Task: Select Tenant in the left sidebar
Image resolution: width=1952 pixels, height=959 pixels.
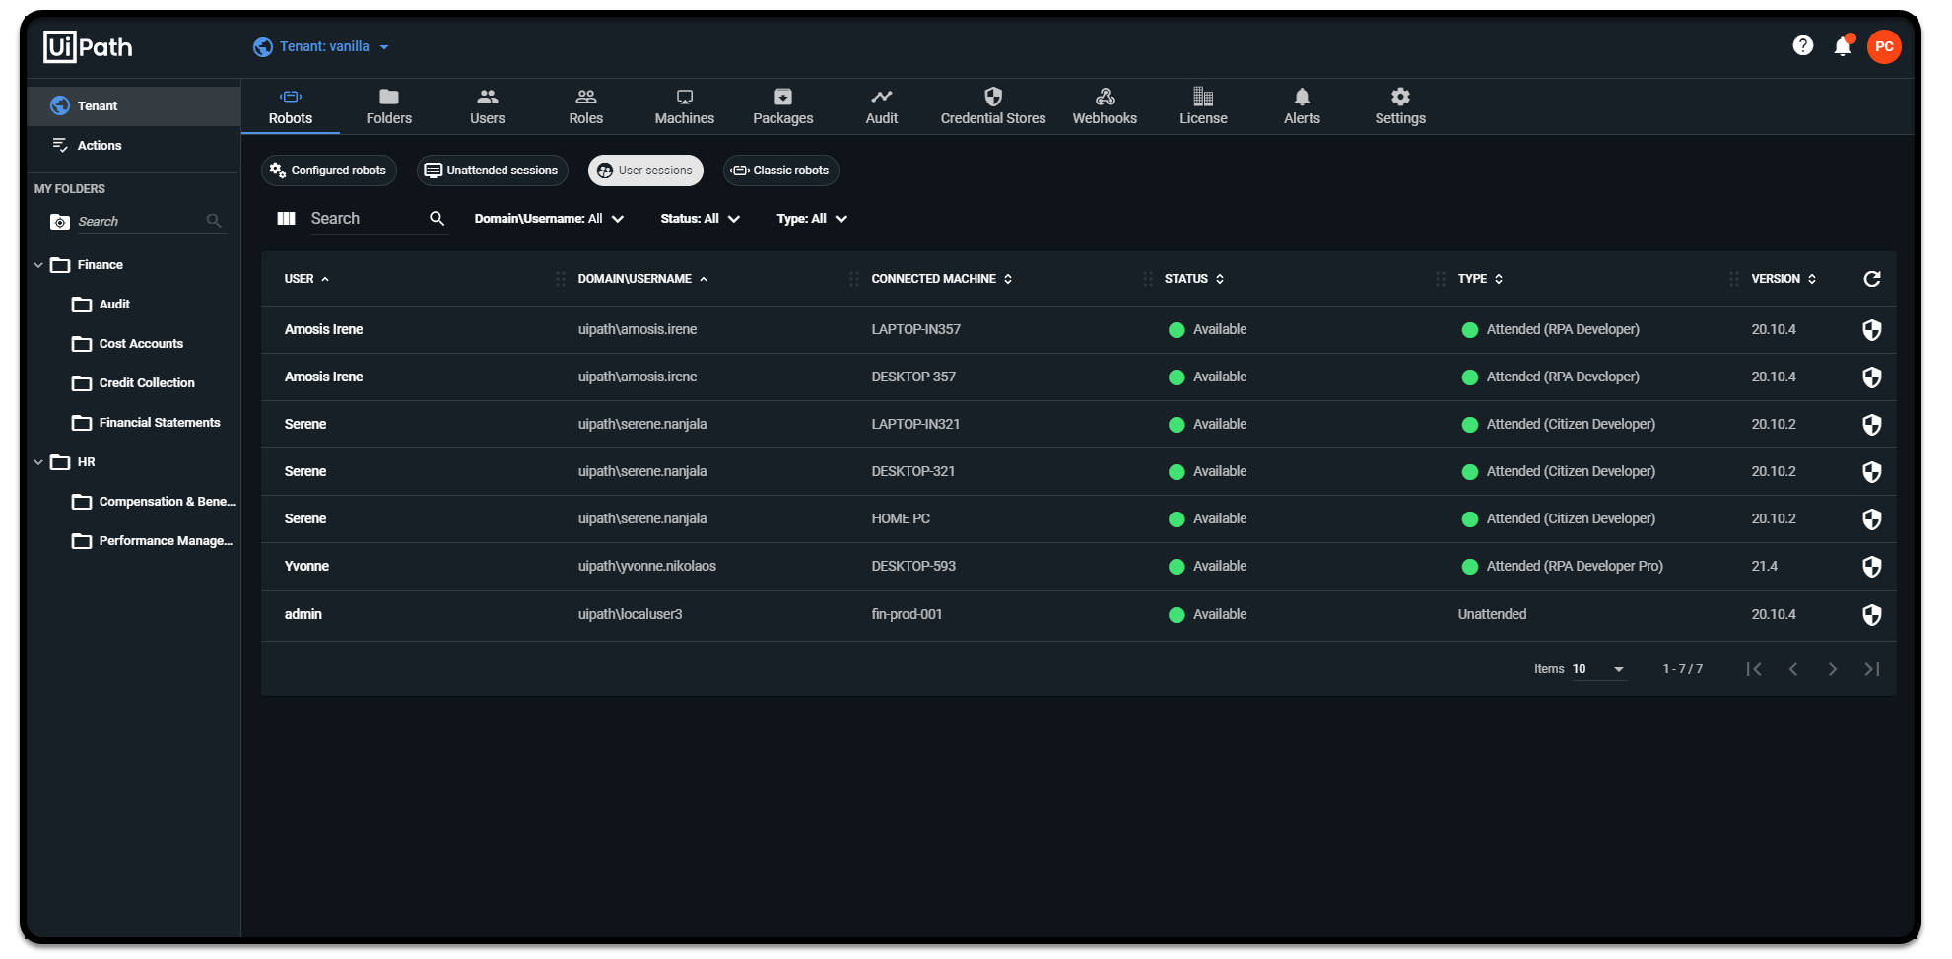Action: coord(134,106)
